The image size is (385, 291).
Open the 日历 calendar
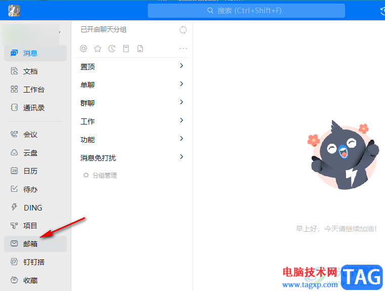click(35, 171)
